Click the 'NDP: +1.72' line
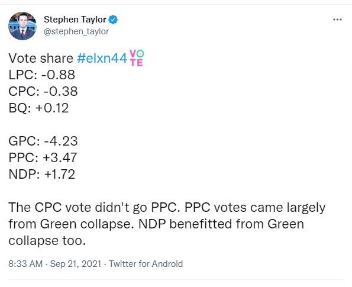Image resolution: width=352 pixels, height=287 pixels. click(42, 174)
